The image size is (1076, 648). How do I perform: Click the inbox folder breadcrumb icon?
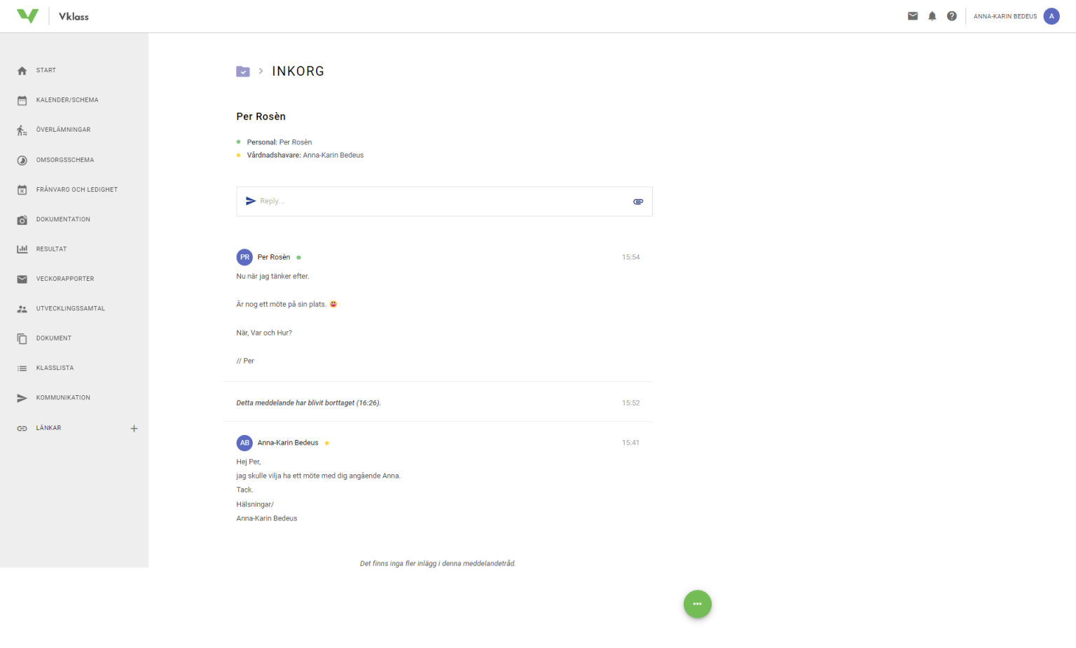pyautogui.click(x=243, y=71)
